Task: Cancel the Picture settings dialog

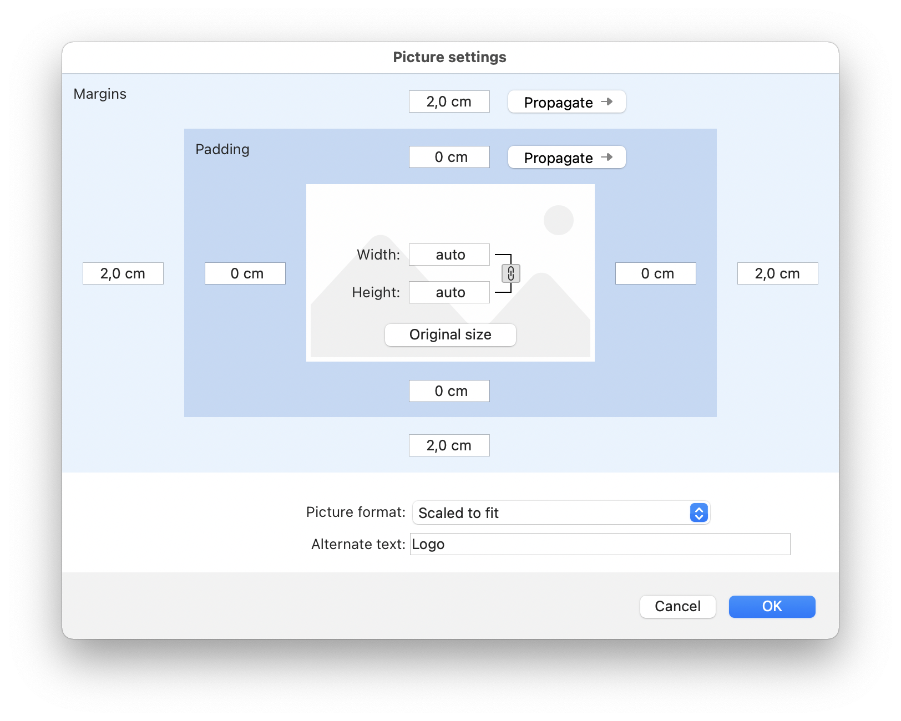Action: pyautogui.click(x=677, y=606)
